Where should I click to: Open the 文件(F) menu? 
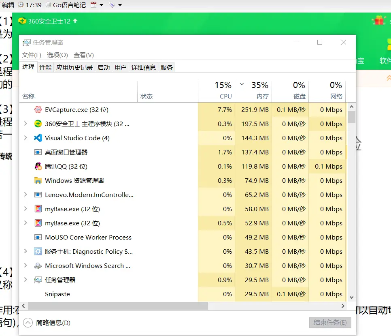coord(32,55)
